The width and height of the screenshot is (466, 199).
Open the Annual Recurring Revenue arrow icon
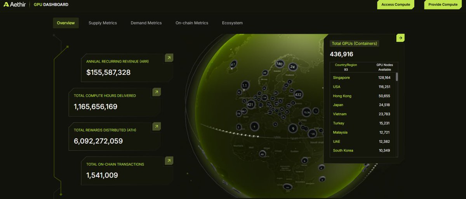click(169, 58)
